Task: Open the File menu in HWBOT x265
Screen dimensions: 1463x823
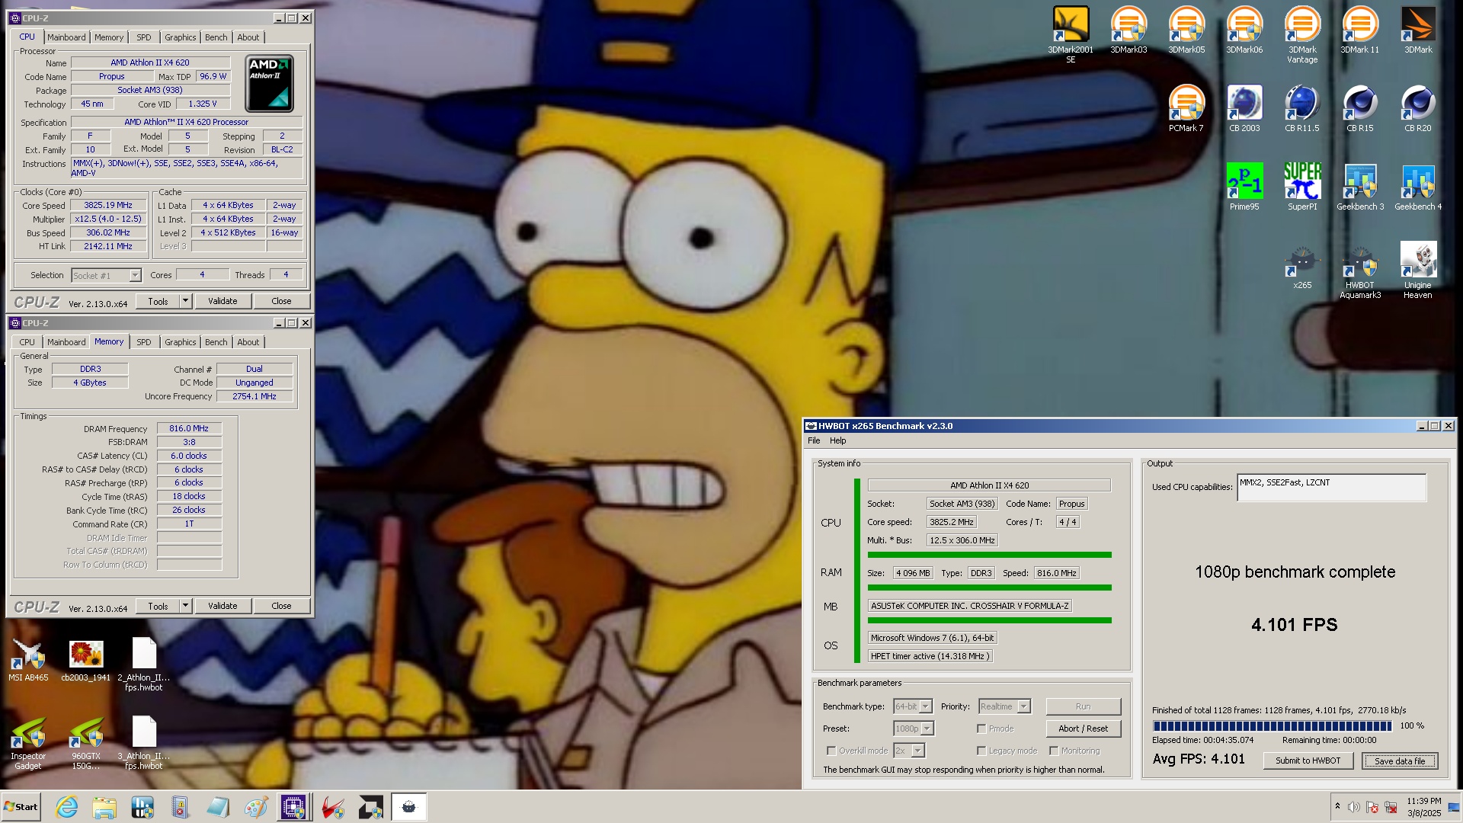Action: coord(814,440)
